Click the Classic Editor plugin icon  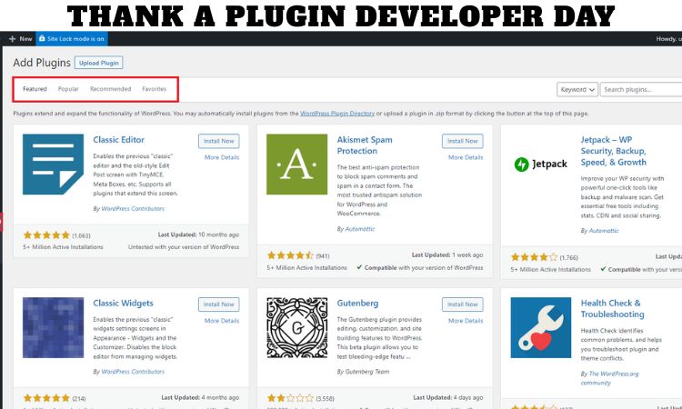pos(53,165)
